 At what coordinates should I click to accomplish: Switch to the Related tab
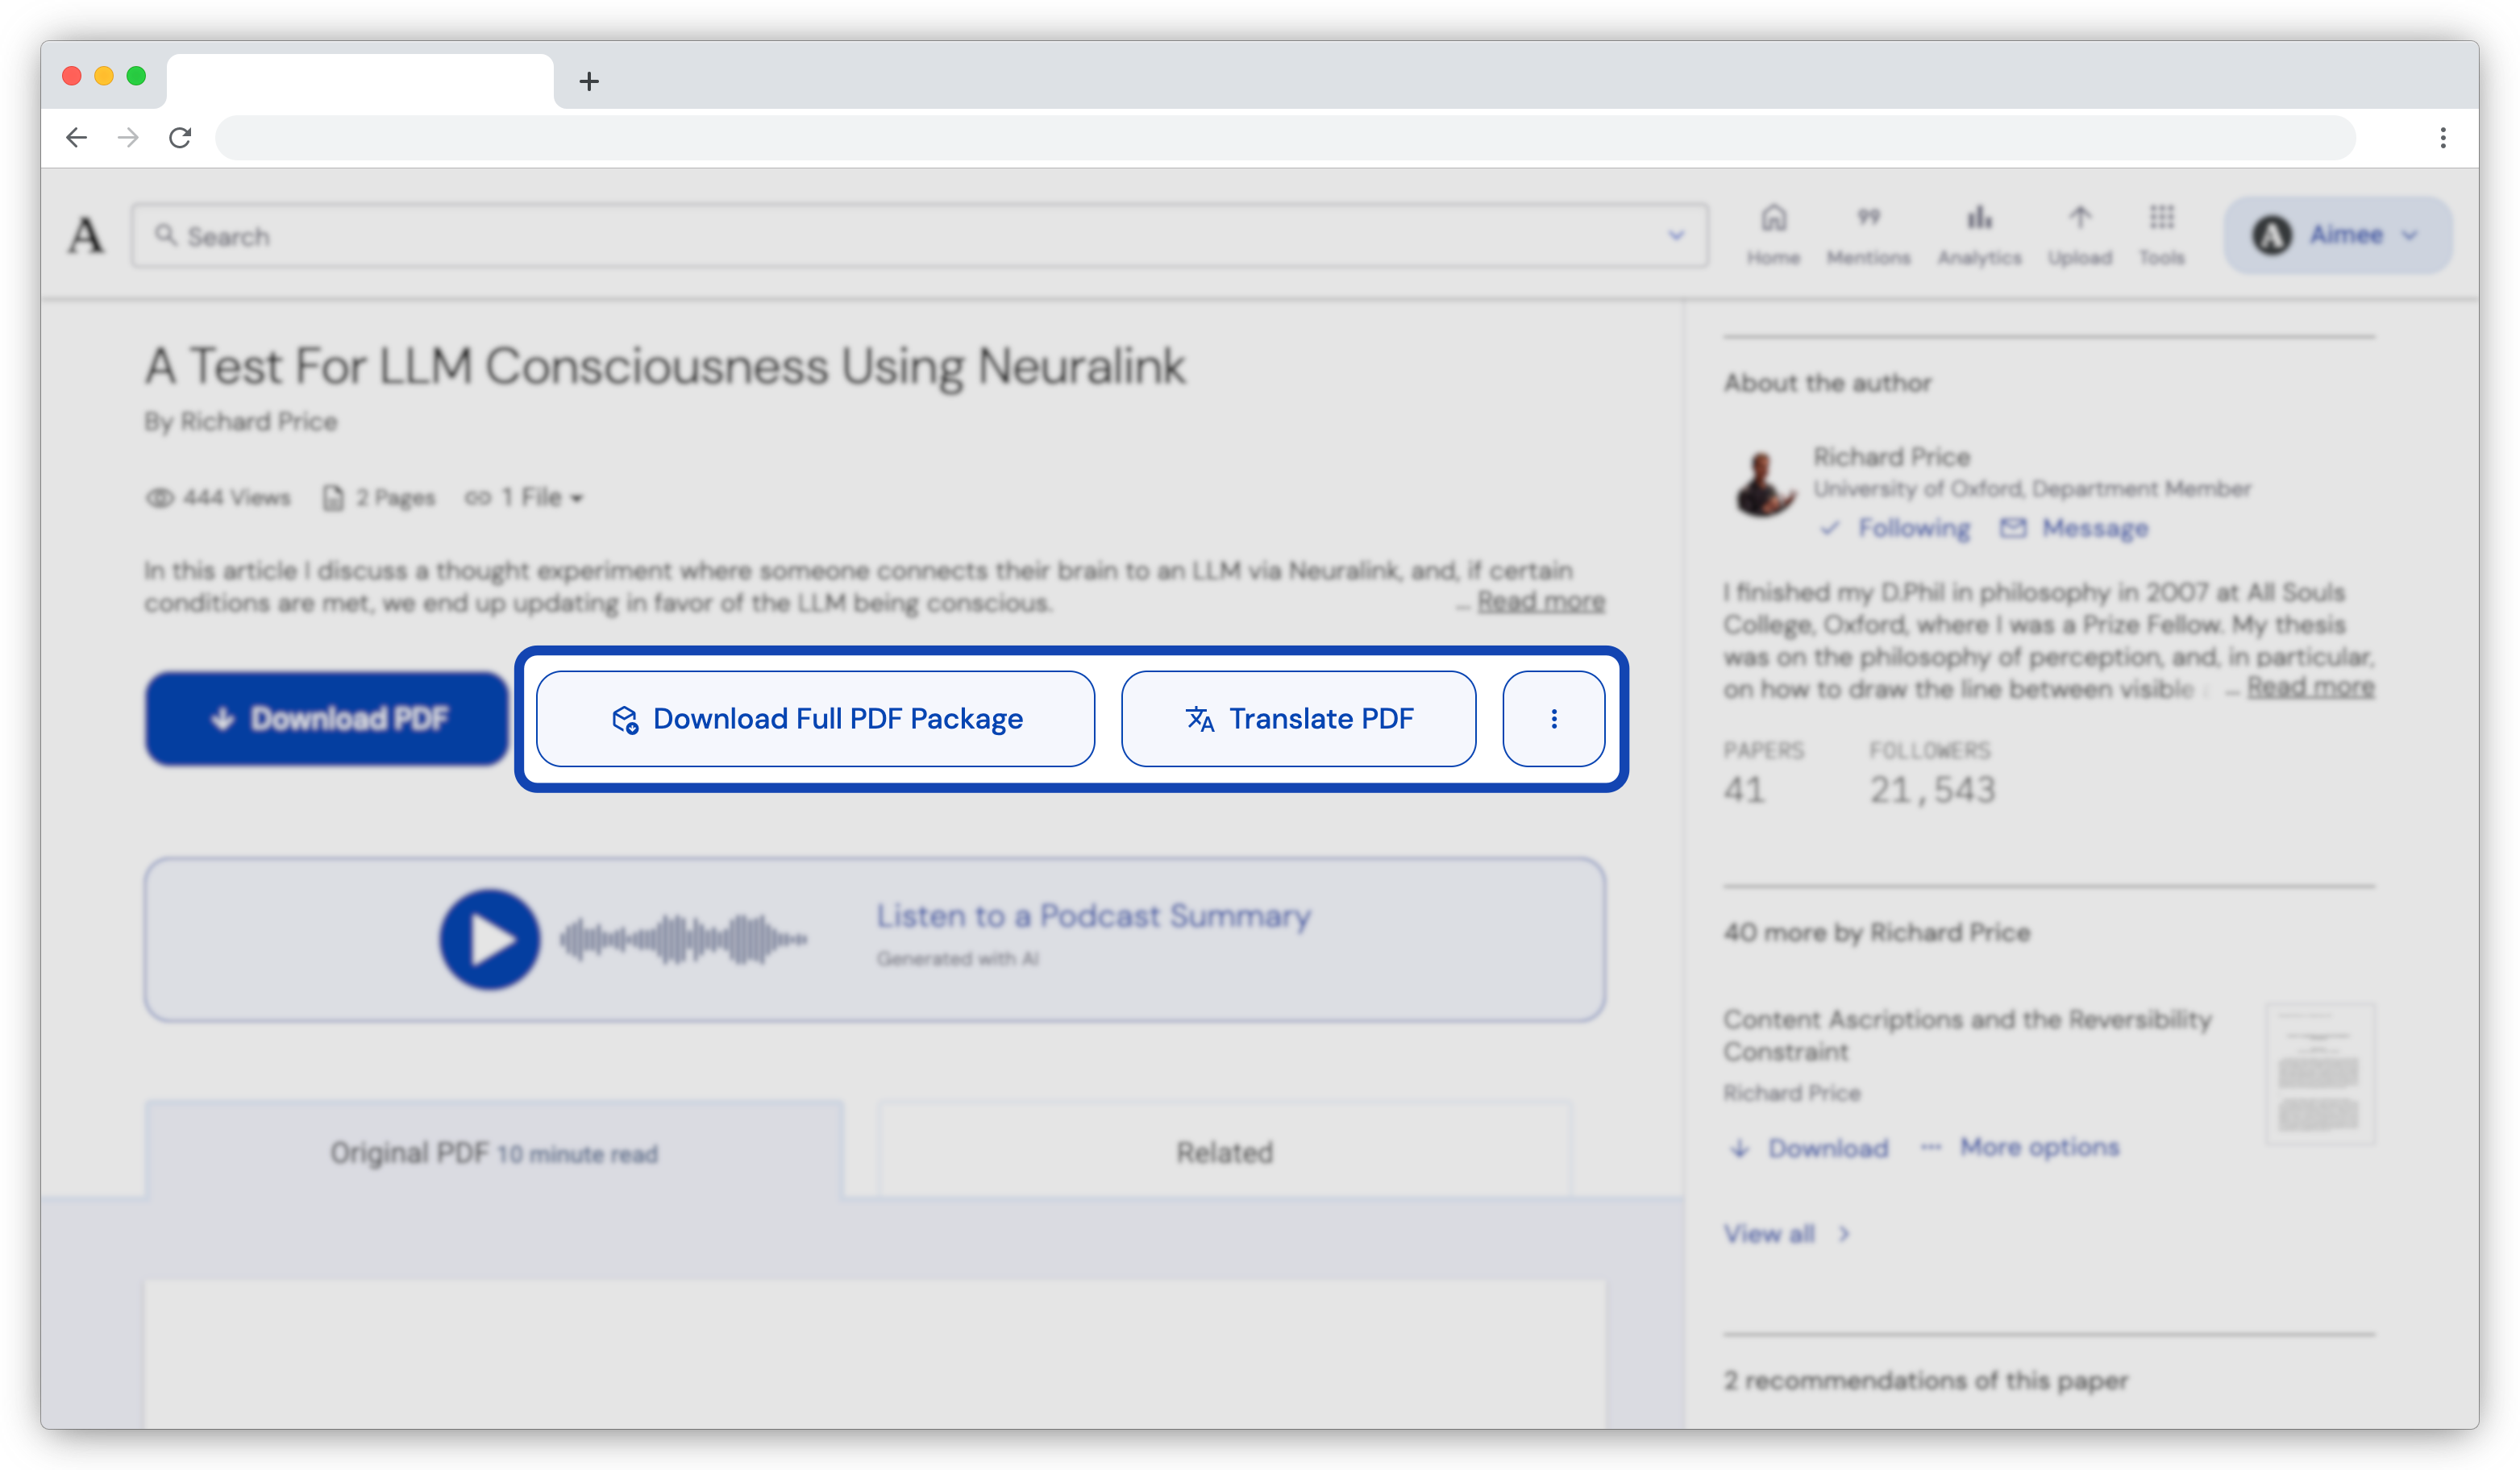[x=1224, y=1151]
